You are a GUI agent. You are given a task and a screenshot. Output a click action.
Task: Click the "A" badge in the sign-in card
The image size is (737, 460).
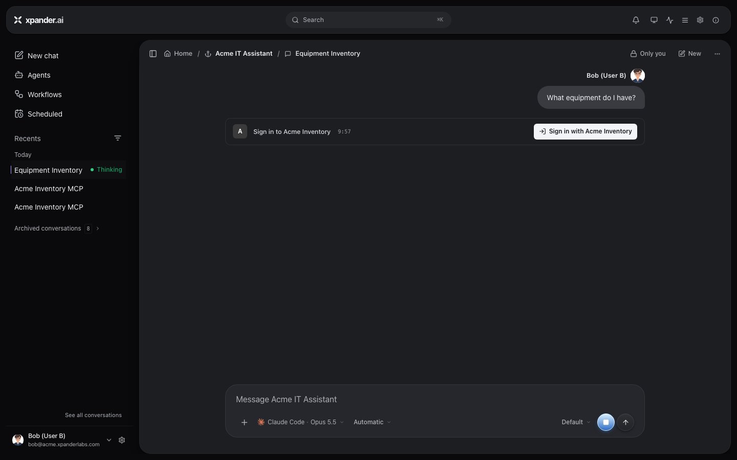pos(240,131)
